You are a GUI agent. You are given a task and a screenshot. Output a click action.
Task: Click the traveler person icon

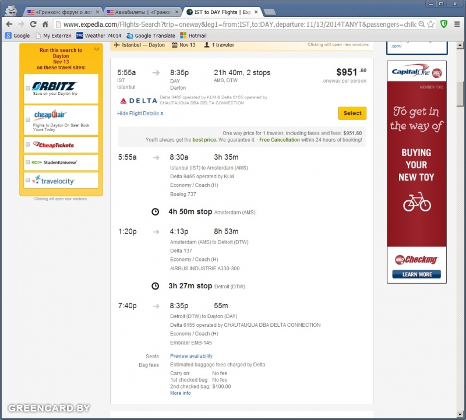[207, 45]
